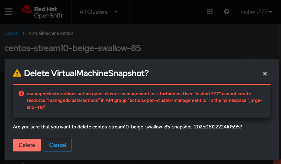Click the OpenShift product name text

pyautogui.click(x=49, y=16)
